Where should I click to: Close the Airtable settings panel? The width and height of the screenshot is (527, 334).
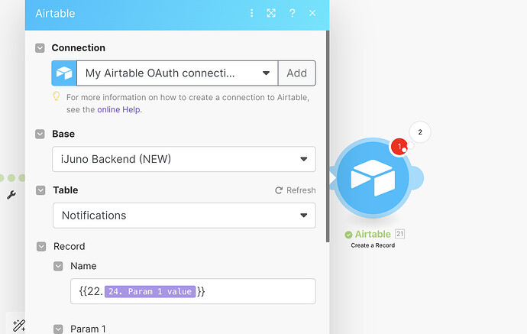point(312,13)
